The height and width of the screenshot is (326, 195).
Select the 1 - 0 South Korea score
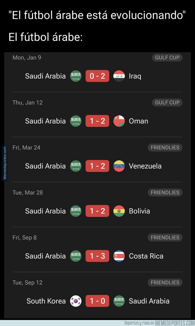97,301
